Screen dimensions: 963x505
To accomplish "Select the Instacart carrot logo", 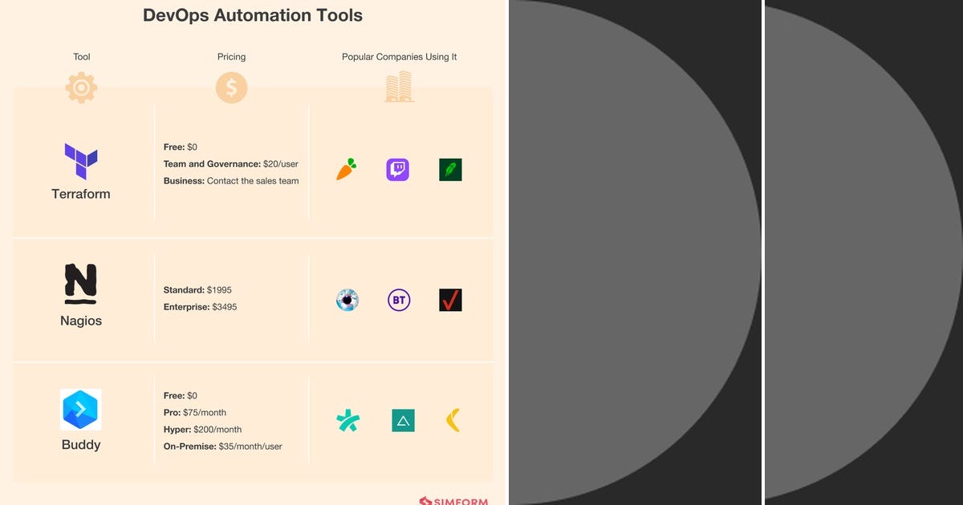I will point(345,169).
